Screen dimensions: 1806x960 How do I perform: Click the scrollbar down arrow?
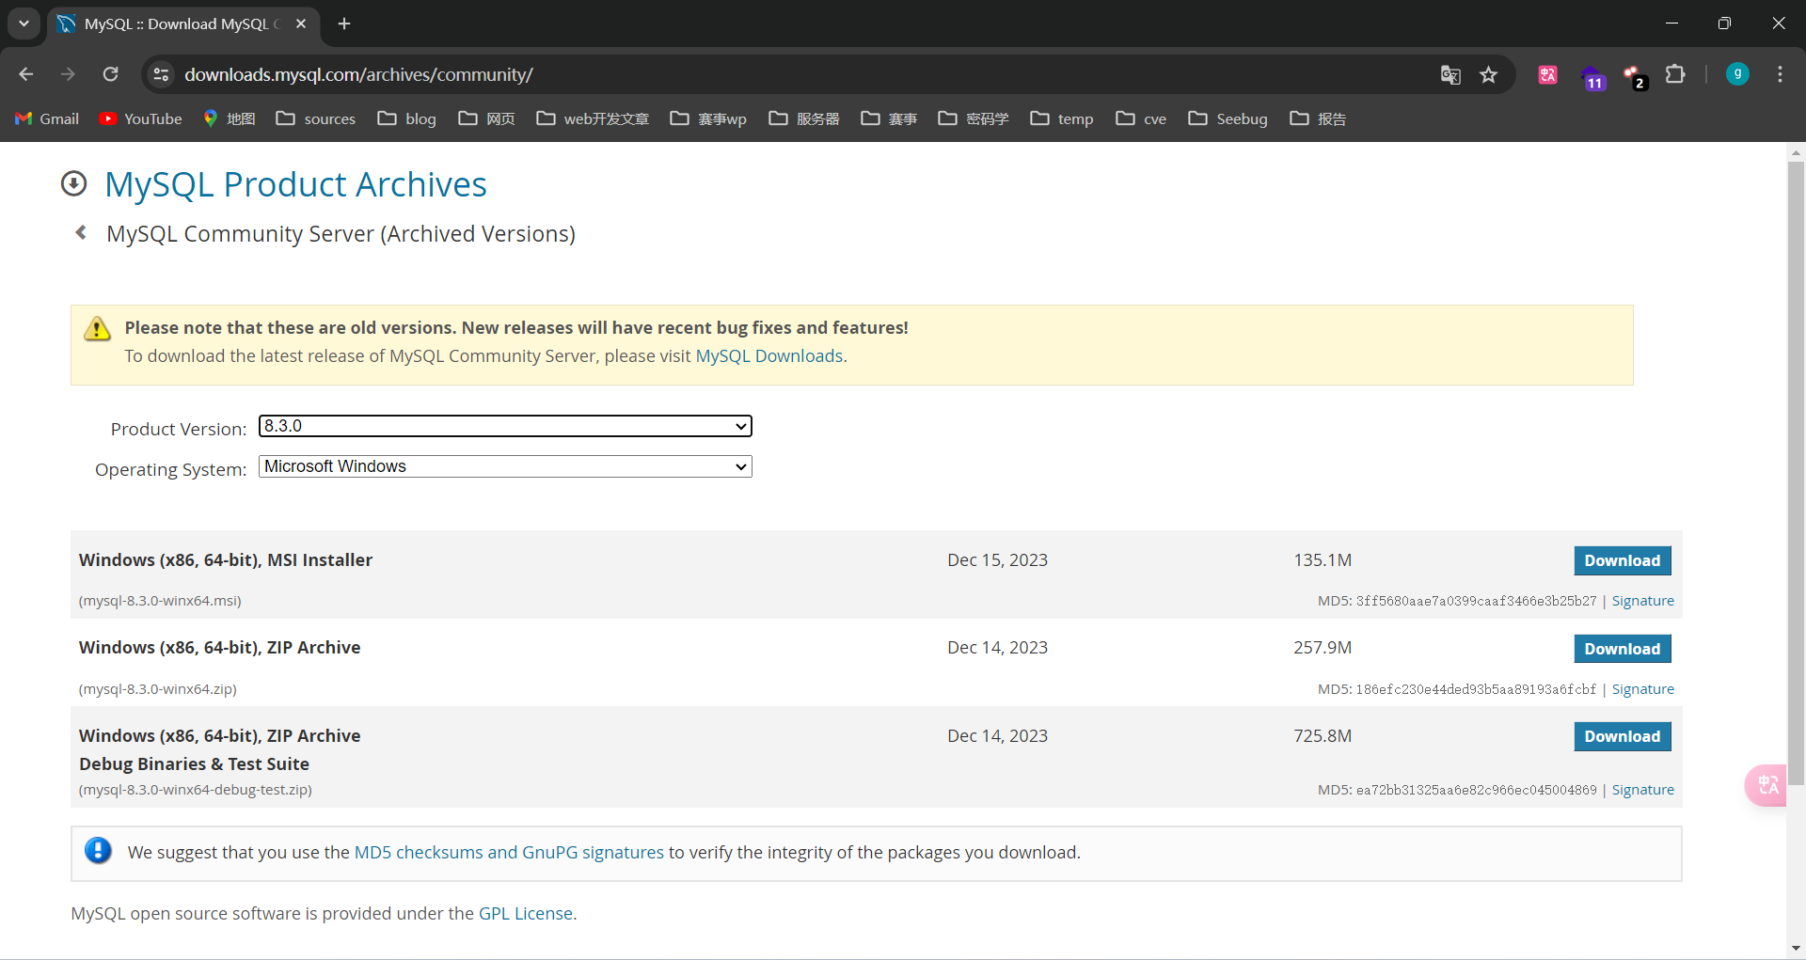[x=1796, y=948]
